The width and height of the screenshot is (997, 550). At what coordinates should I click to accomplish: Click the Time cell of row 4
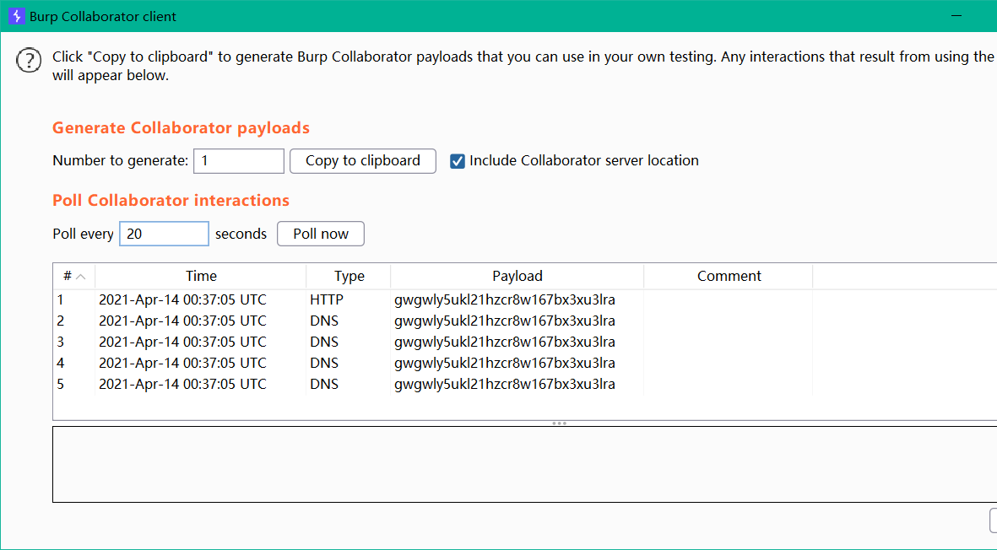200,364
